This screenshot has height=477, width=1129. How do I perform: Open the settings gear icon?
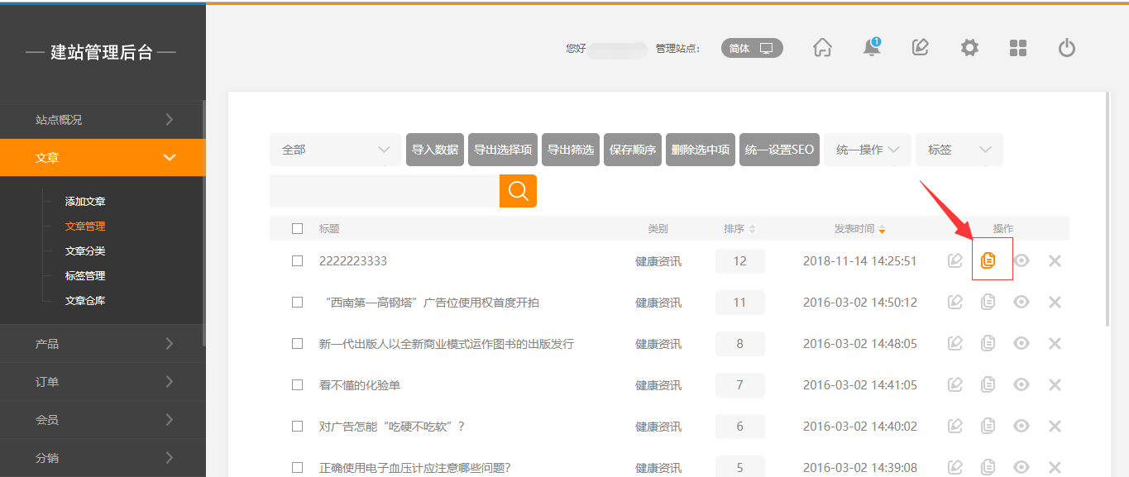[969, 48]
